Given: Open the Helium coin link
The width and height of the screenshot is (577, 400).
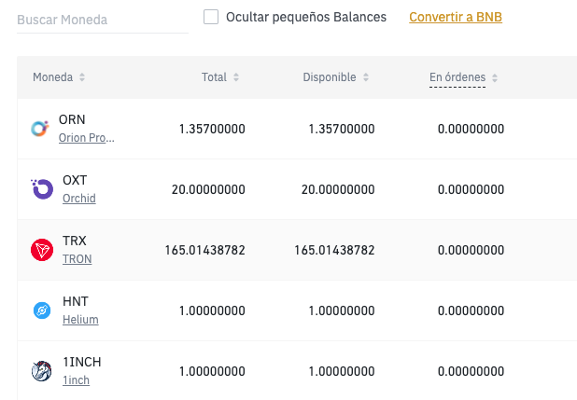Looking at the screenshot, I should (80, 320).
